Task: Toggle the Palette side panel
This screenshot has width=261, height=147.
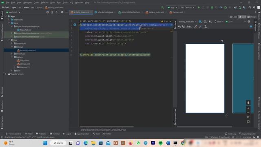Action: point(175,25)
